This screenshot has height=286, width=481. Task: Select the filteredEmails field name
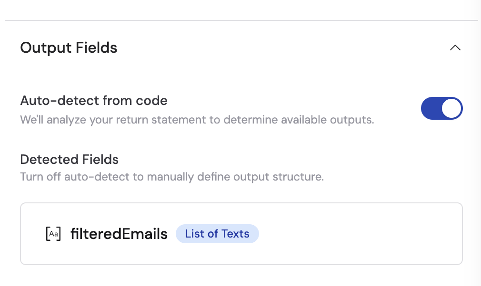(x=119, y=233)
